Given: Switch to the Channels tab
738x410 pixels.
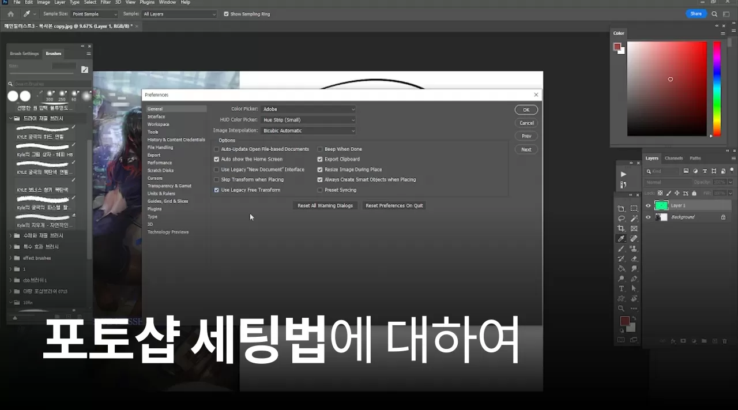Looking at the screenshot, I should pos(673,159).
